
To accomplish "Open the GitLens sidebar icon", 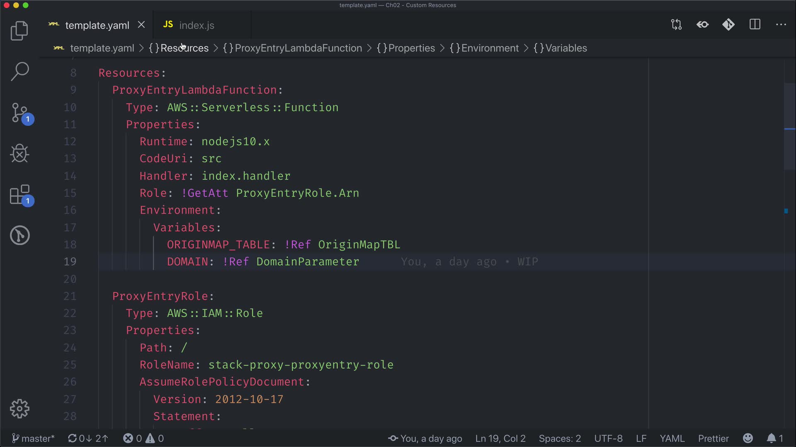I will pos(19,236).
